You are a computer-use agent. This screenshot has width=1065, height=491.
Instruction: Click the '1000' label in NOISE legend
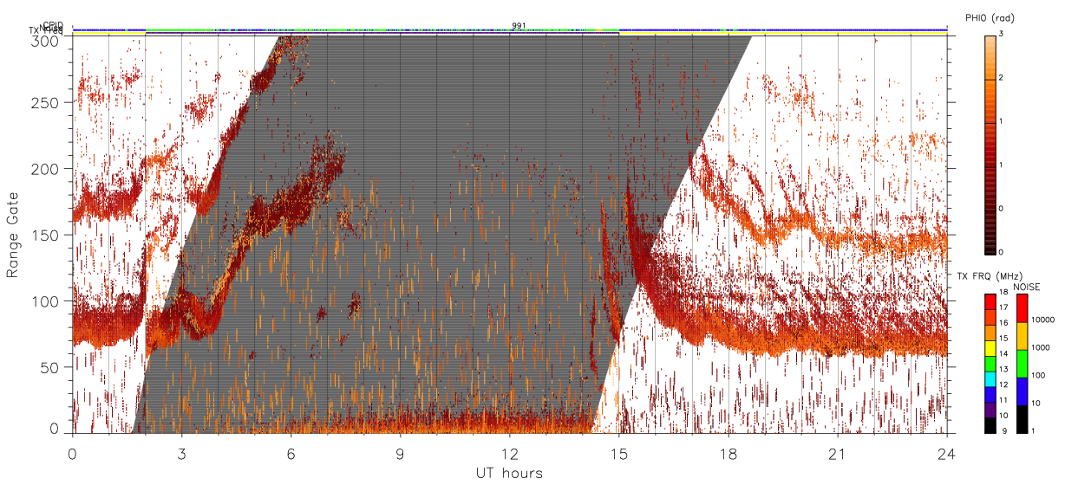click(x=1040, y=349)
